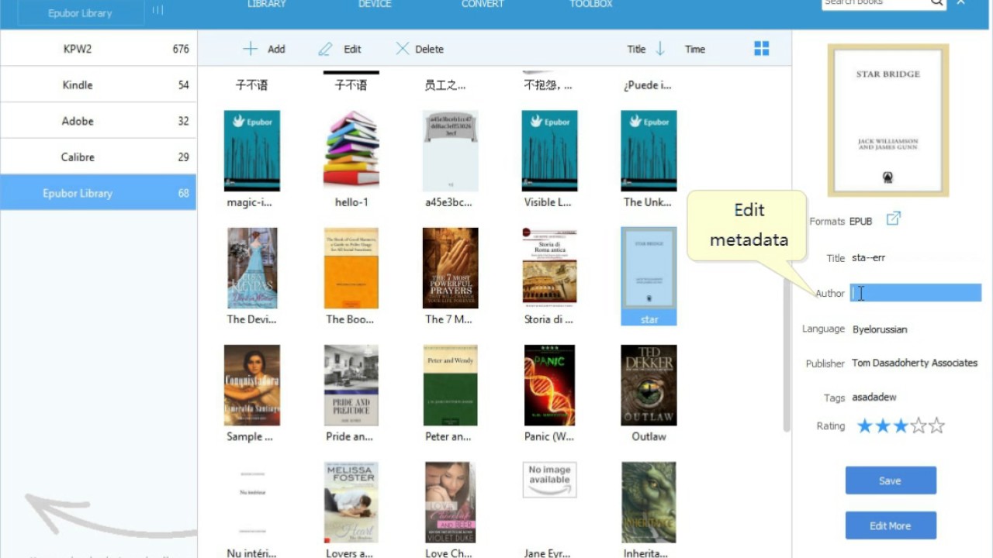
Task: Select the Adobe library
Action: 98,121
